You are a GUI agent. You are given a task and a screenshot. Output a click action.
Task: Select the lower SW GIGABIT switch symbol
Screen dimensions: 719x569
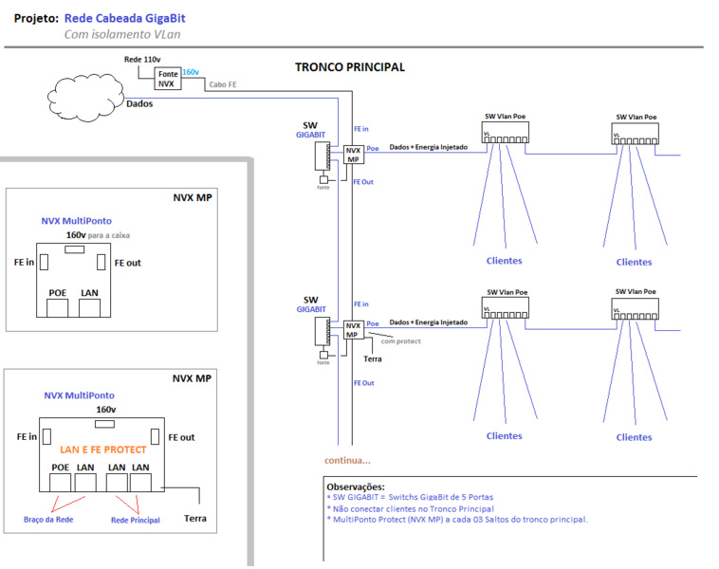click(x=323, y=332)
